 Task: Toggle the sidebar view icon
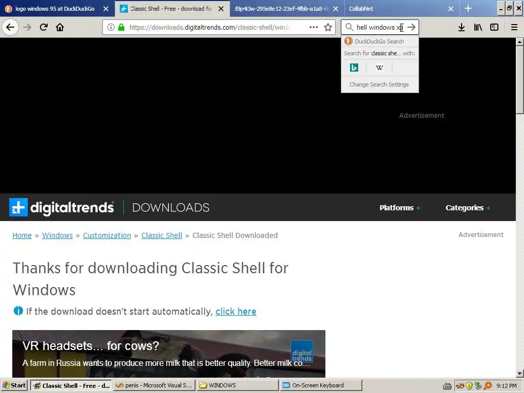(494, 27)
